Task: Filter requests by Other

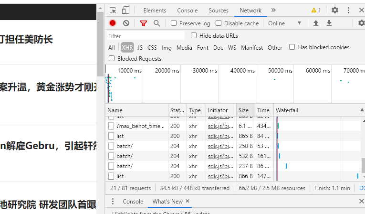Action: [x=275, y=48]
